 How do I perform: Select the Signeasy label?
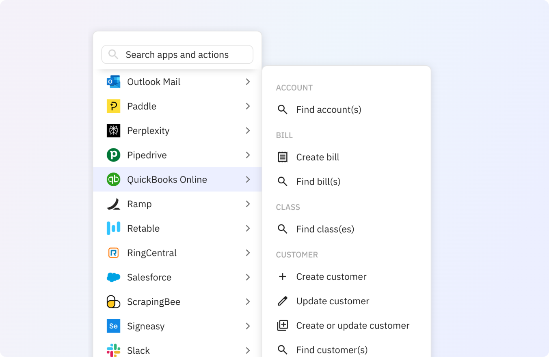coord(146,326)
